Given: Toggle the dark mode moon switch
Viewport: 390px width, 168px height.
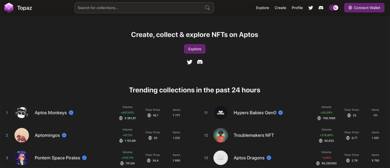Looking at the screenshot, I should [x=334, y=8].
